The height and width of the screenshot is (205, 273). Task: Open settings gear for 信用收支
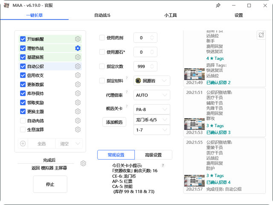pos(78,75)
